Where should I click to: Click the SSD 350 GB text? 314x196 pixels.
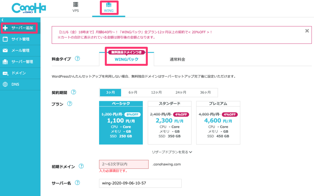coord(170,136)
